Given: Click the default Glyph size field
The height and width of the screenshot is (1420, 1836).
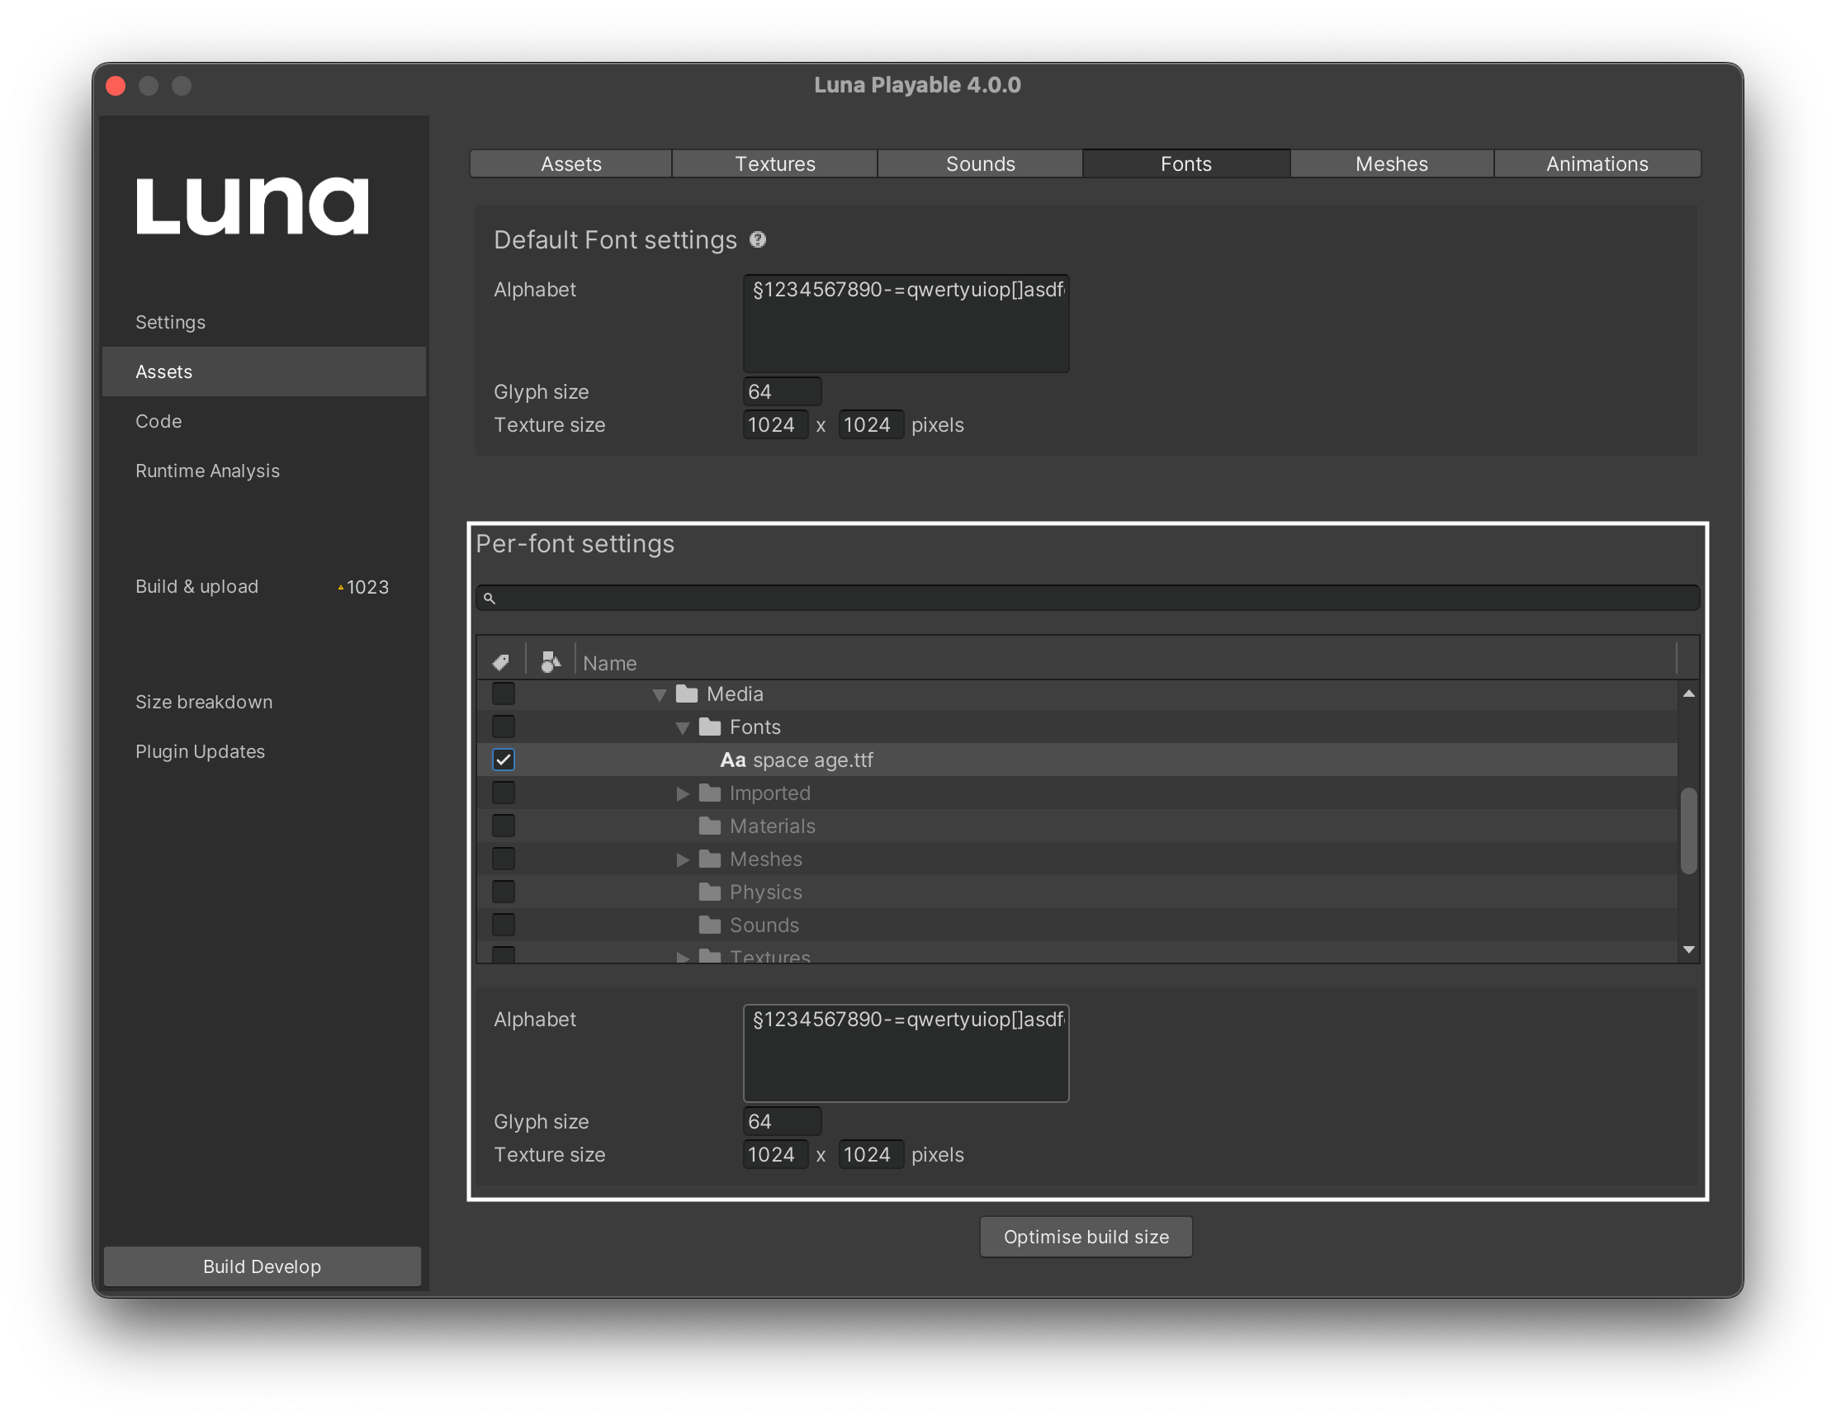Looking at the screenshot, I should tap(782, 392).
